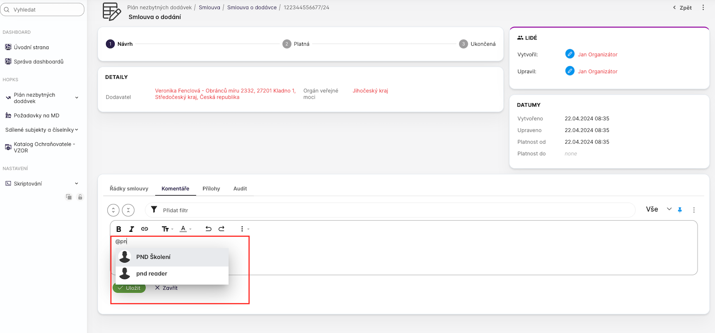Go back using the Zpět link
The height and width of the screenshot is (333, 715).
click(683, 7)
